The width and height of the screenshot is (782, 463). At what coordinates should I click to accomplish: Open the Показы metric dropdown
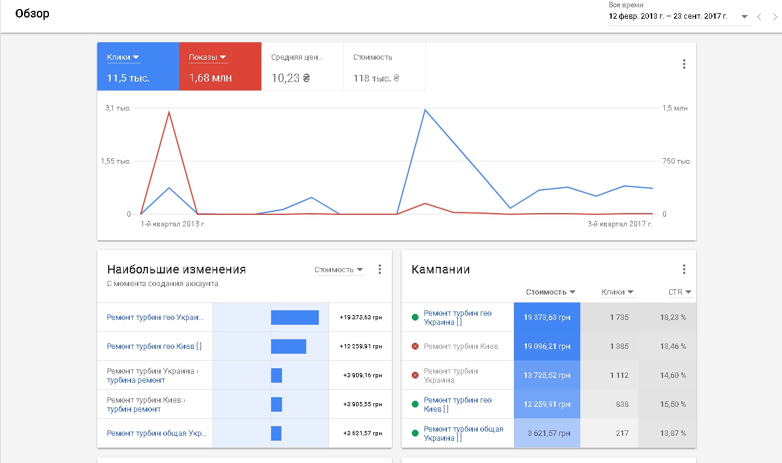point(208,57)
